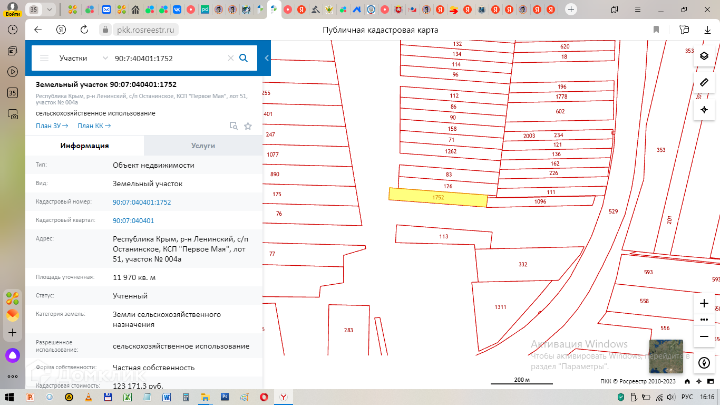This screenshot has height=405, width=720.
Task: Reset map compass orientation
Action: (704, 363)
